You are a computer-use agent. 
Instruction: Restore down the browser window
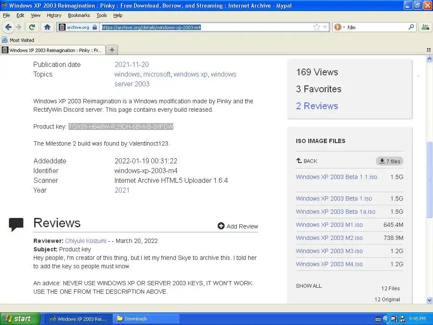[418, 5]
